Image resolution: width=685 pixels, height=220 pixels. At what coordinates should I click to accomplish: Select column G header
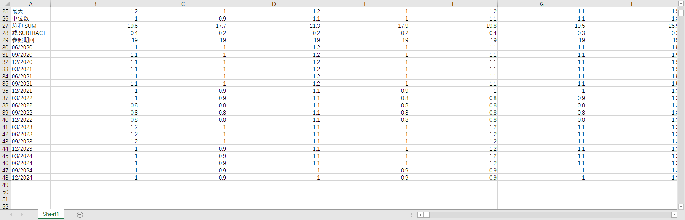[542, 4]
